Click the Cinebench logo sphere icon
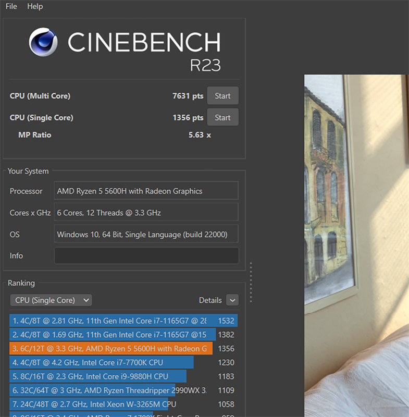Image resolution: width=409 pixels, height=417 pixels. (43, 42)
